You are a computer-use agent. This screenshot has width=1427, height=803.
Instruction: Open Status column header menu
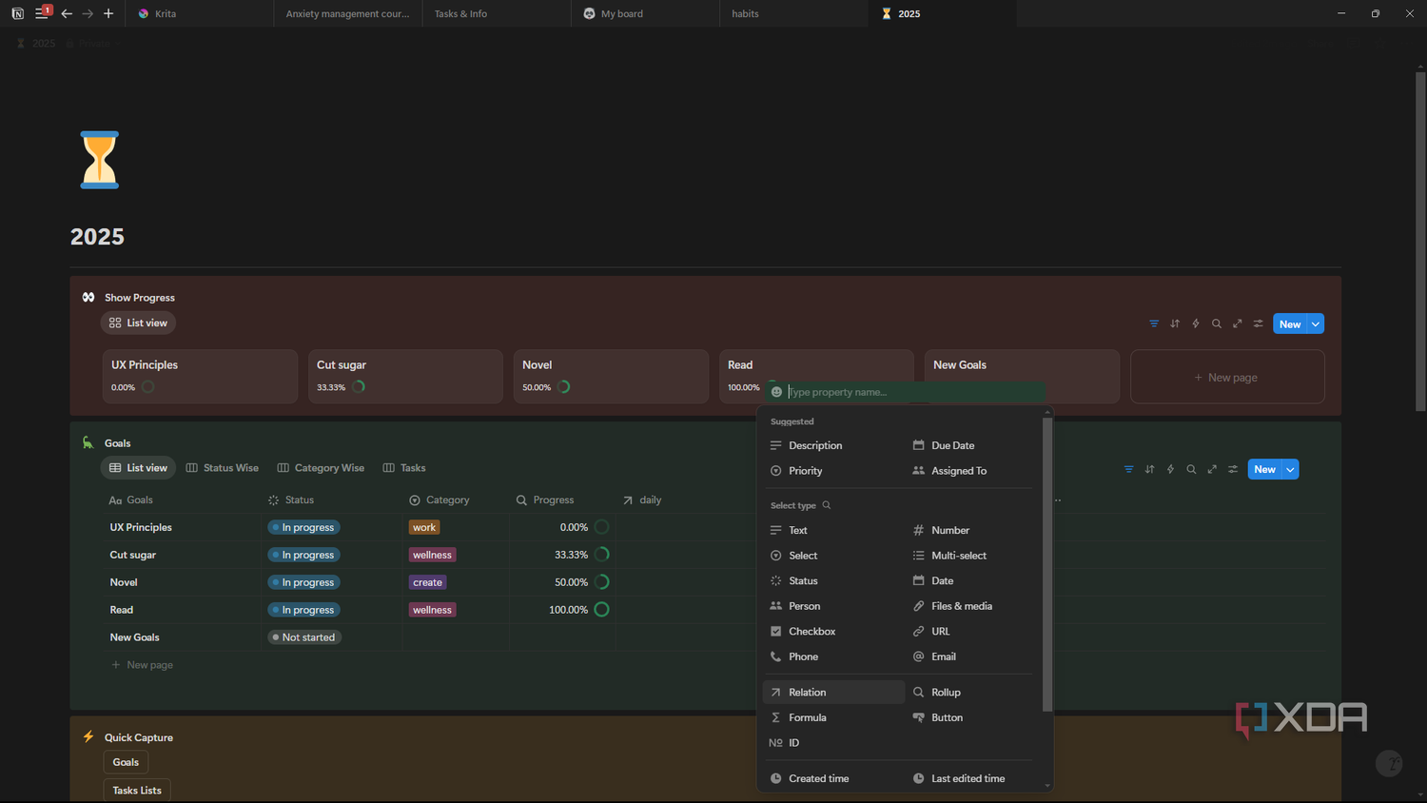coord(291,500)
